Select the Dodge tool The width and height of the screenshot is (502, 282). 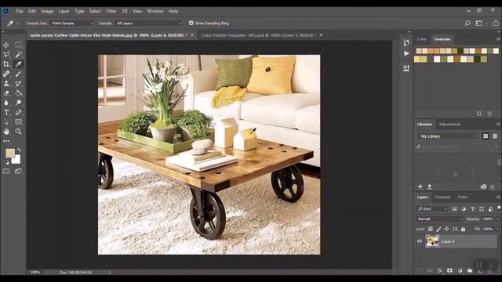click(19, 103)
